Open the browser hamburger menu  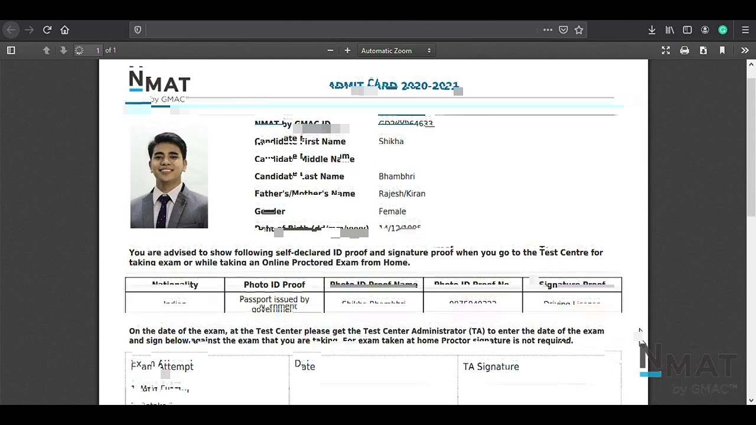[745, 30]
